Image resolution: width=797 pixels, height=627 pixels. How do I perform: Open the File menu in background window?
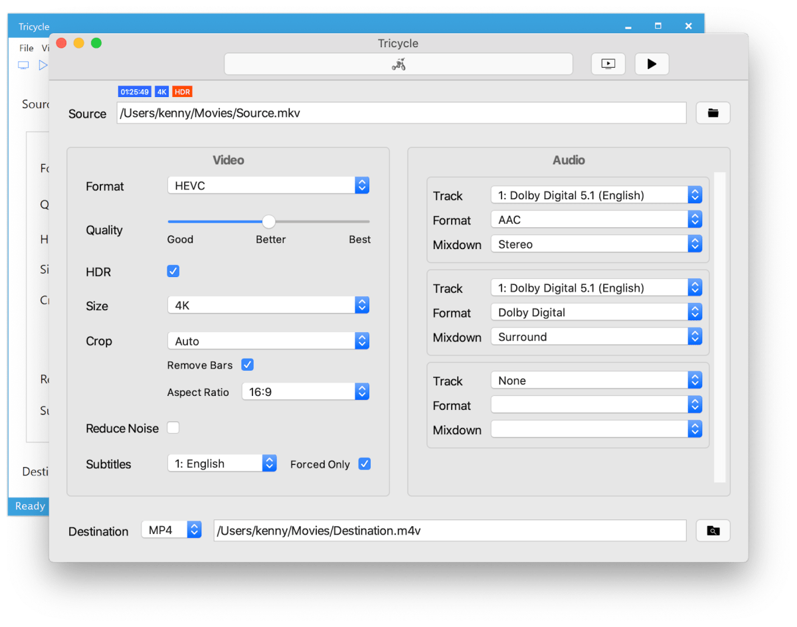(26, 48)
